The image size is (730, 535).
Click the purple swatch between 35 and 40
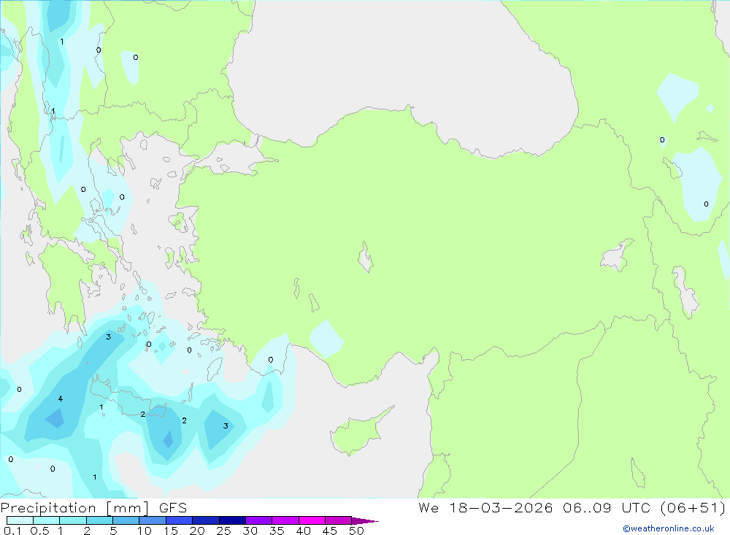click(x=285, y=520)
